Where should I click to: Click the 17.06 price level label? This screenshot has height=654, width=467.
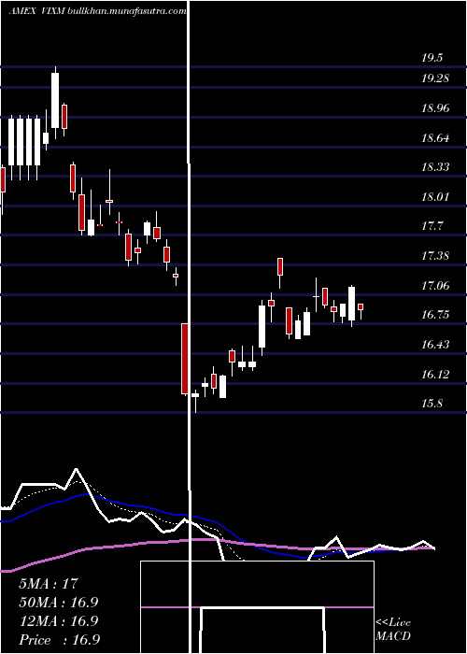[435, 285]
